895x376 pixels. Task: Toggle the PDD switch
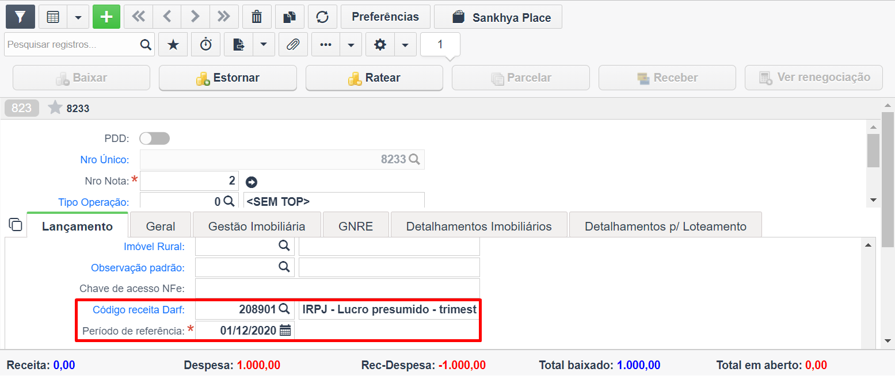tap(154, 138)
